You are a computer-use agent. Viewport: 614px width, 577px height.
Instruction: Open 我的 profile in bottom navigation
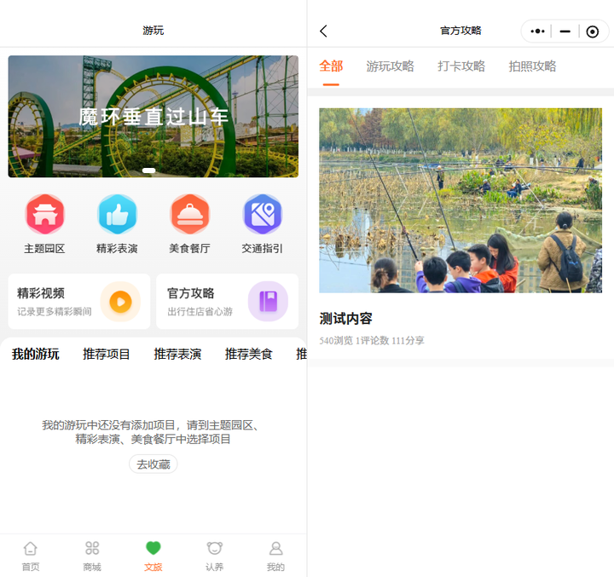(x=275, y=556)
